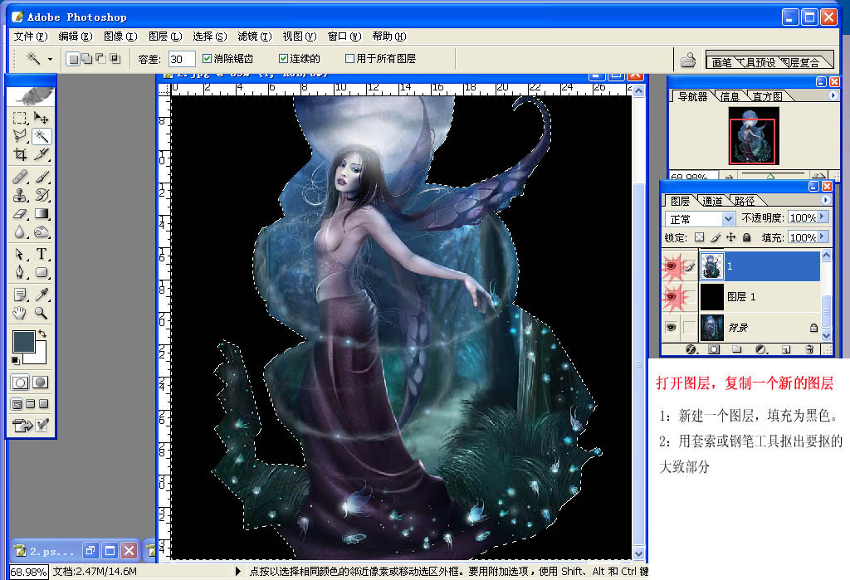The width and height of the screenshot is (850, 580).
Task: Open the Navigator panel flyout menu
Action: (833, 95)
